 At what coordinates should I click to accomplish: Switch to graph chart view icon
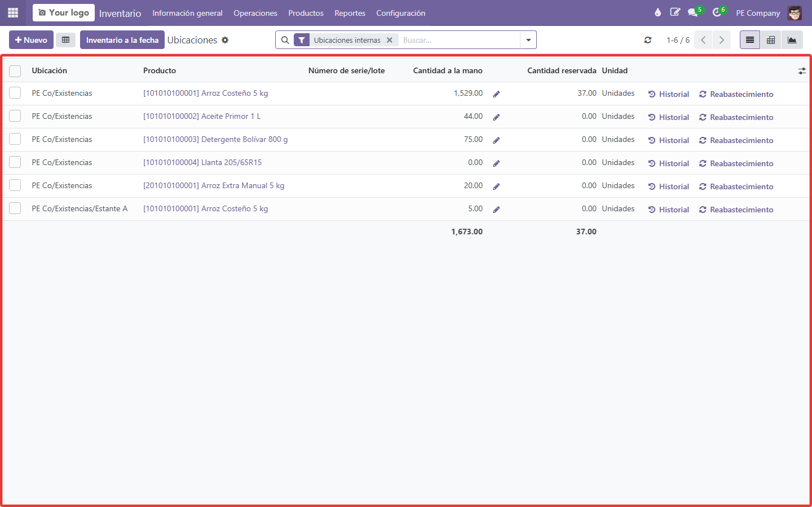pyautogui.click(x=792, y=40)
